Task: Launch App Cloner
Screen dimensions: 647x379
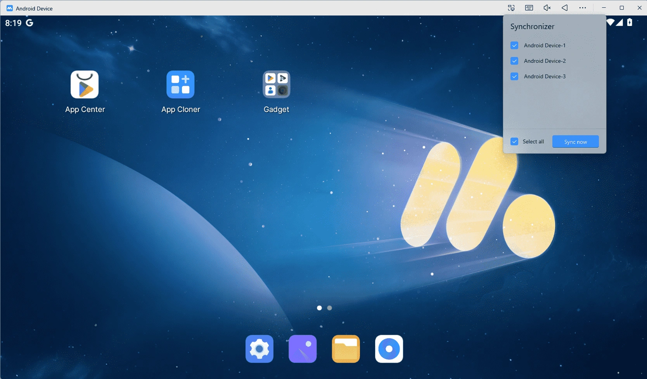Action: 180,85
